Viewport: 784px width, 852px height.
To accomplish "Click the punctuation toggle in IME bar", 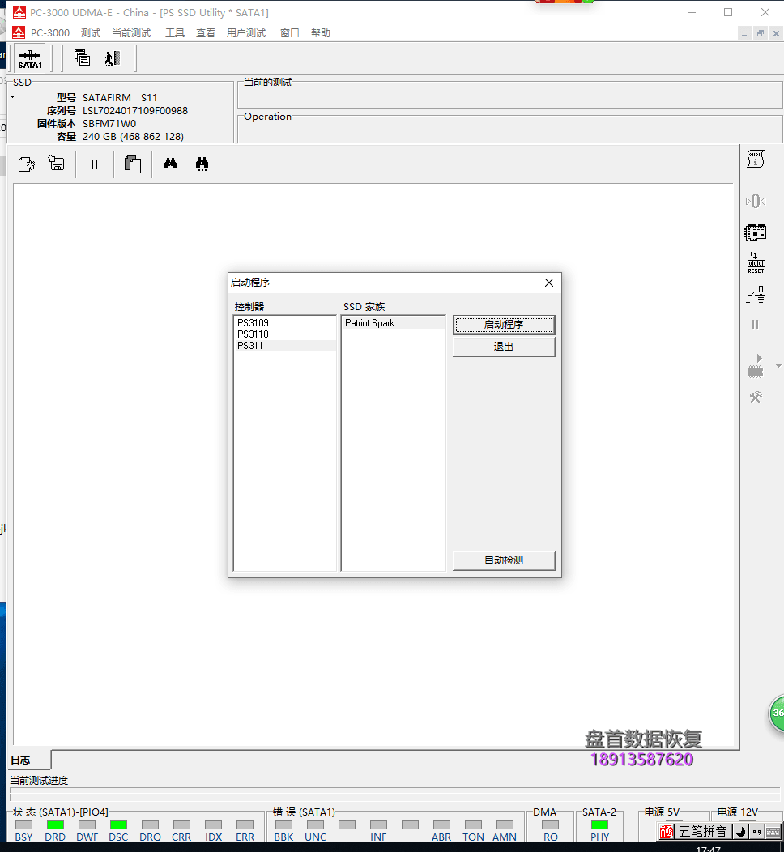I will [x=756, y=832].
